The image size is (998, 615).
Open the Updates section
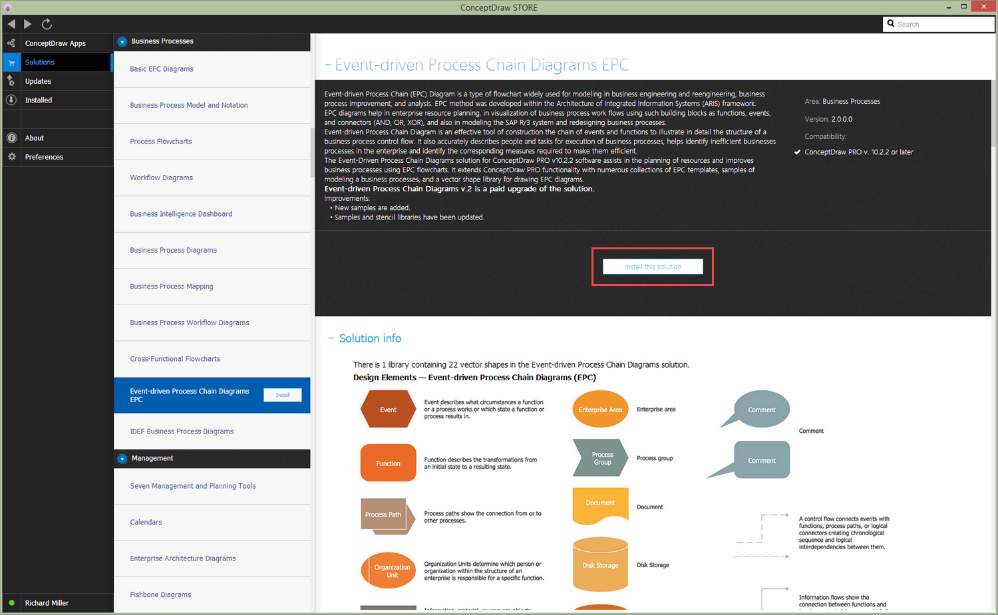(58, 81)
